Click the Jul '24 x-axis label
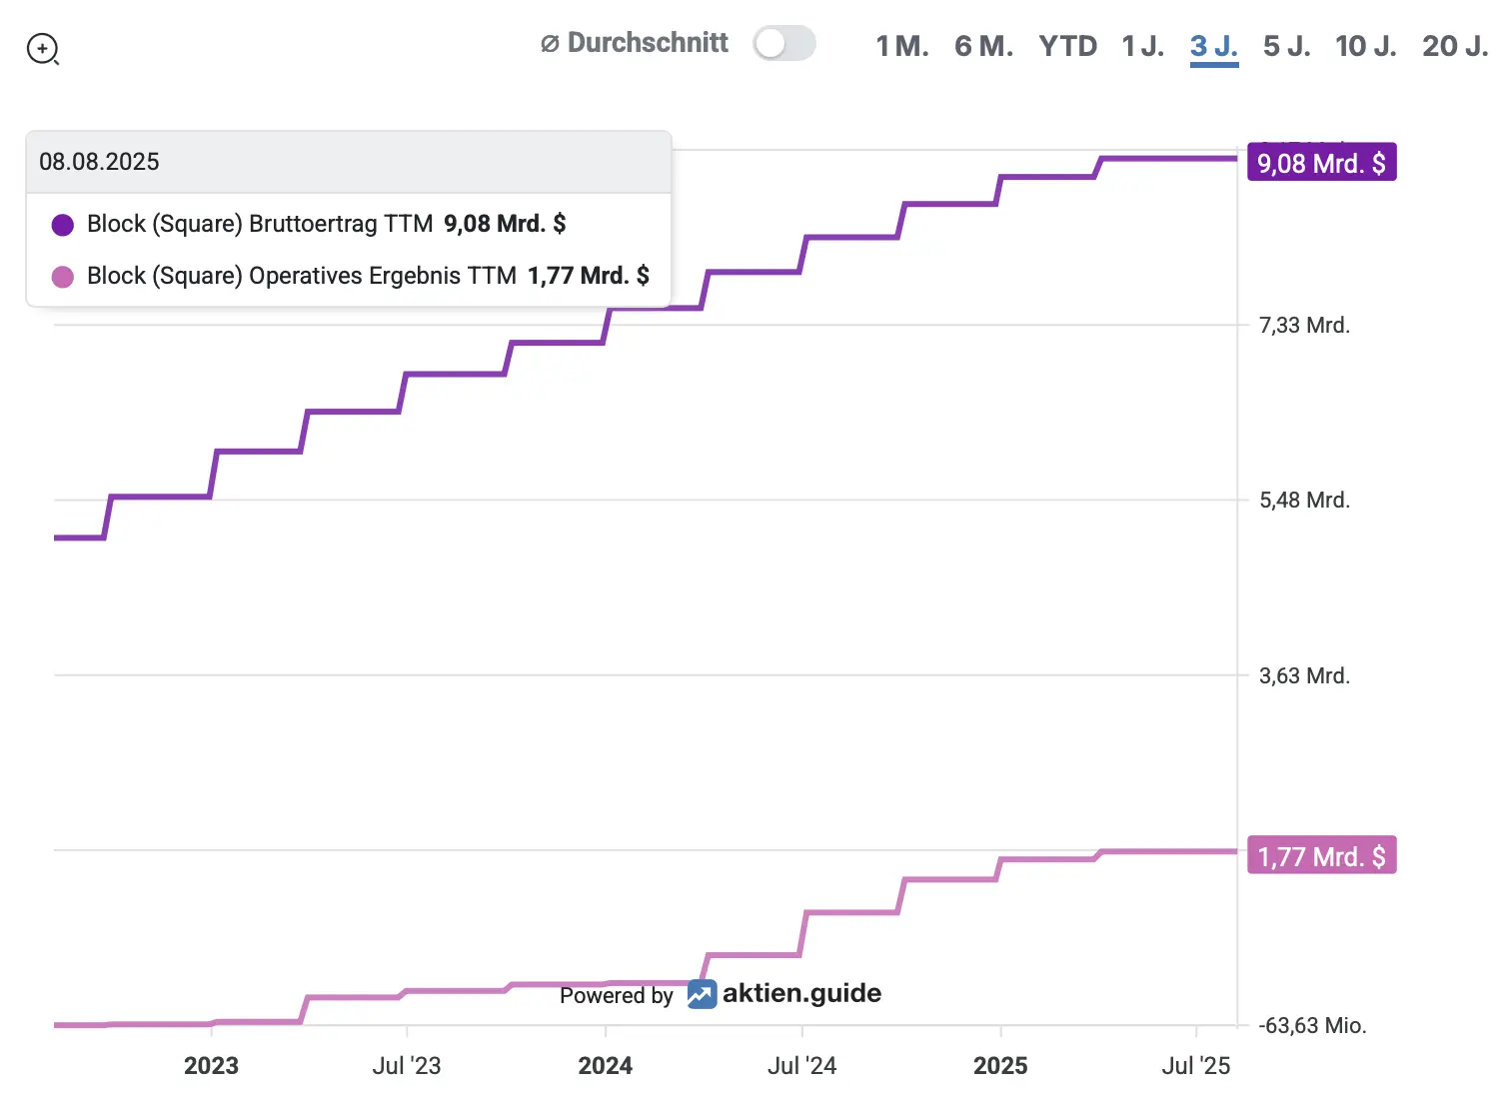Image resolution: width=1509 pixels, height=1103 pixels. tap(801, 1066)
